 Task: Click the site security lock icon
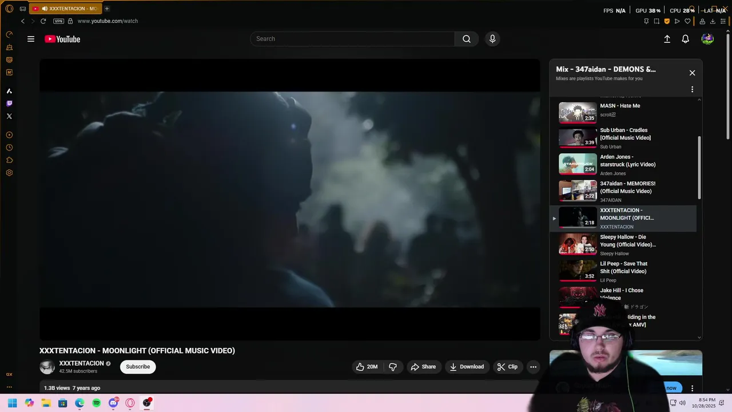[x=70, y=21]
